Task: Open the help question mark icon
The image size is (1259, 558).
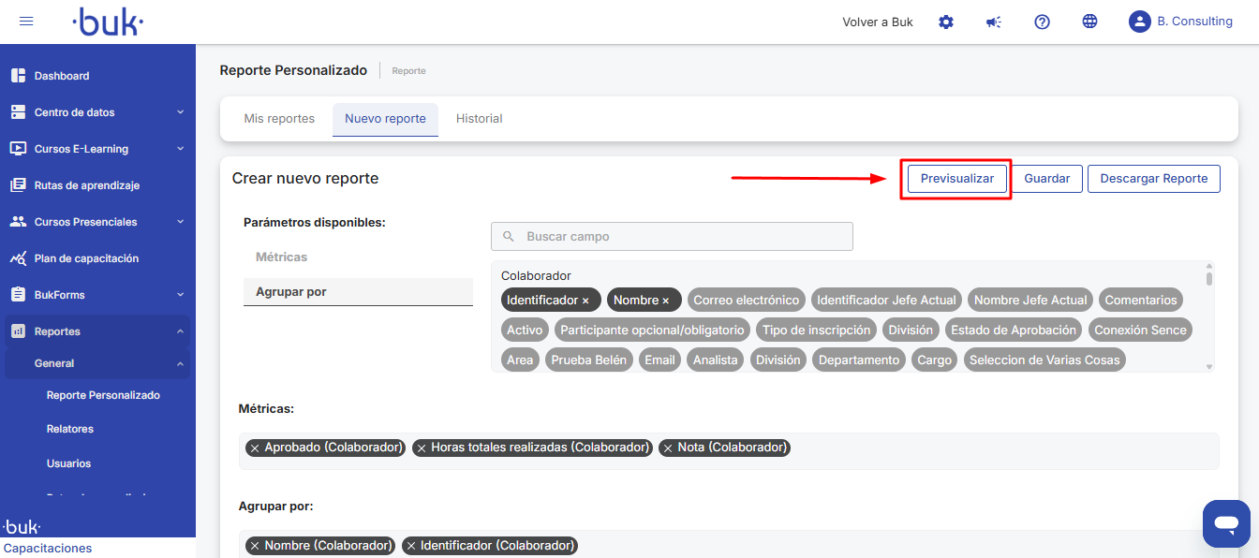Action: pyautogui.click(x=1042, y=22)
